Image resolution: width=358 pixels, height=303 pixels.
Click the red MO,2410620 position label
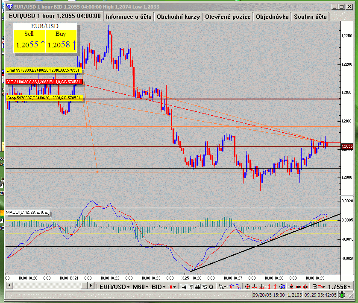click(x=44, y=82)
